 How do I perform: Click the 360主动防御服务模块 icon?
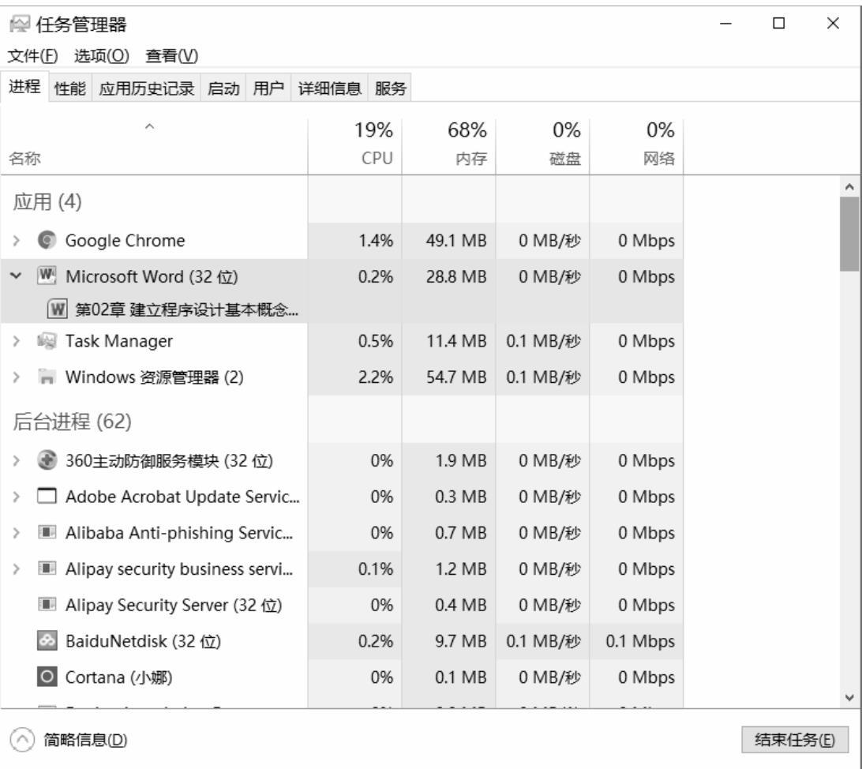(47, 460)
